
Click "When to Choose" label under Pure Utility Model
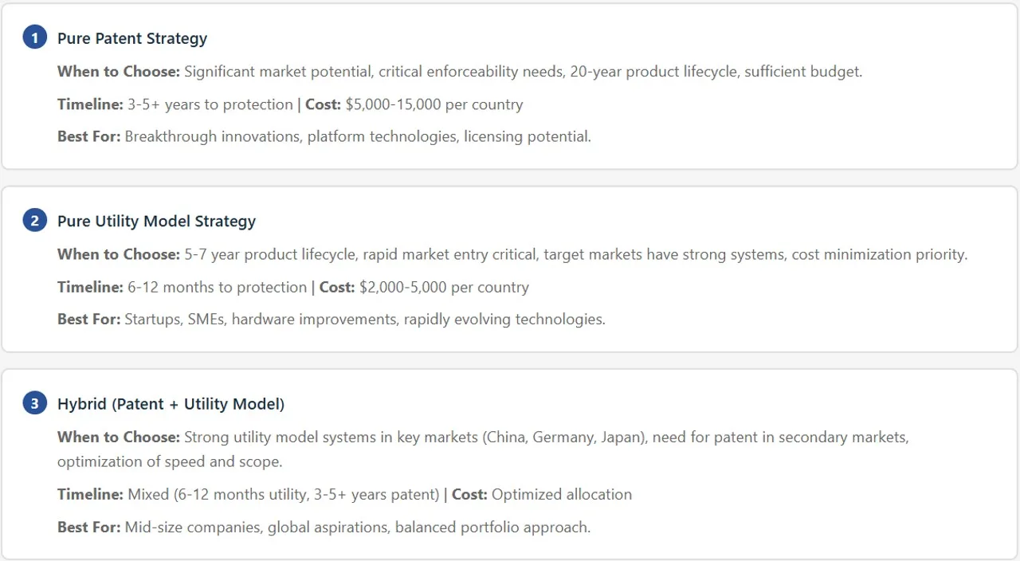tap(119, 255)
